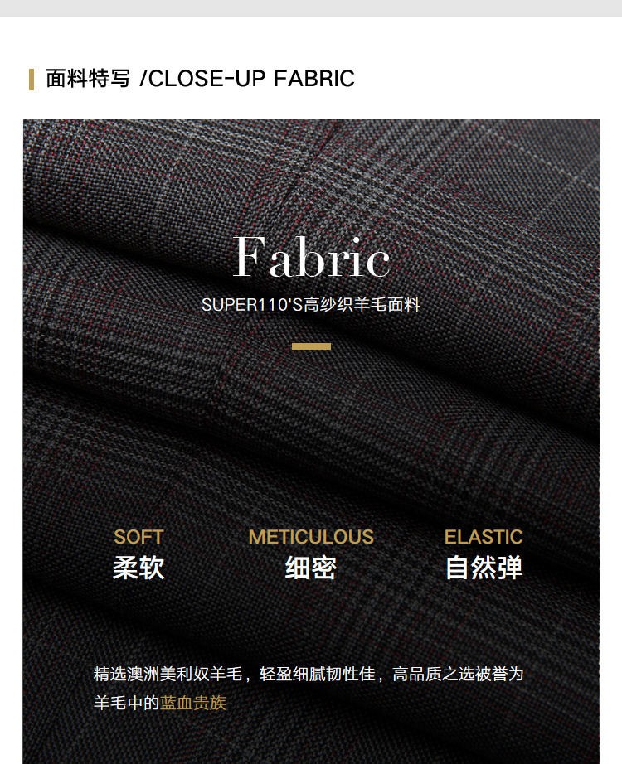
Task: Click the gold vertical bar beside 面料特写
Action: (32, 80)
